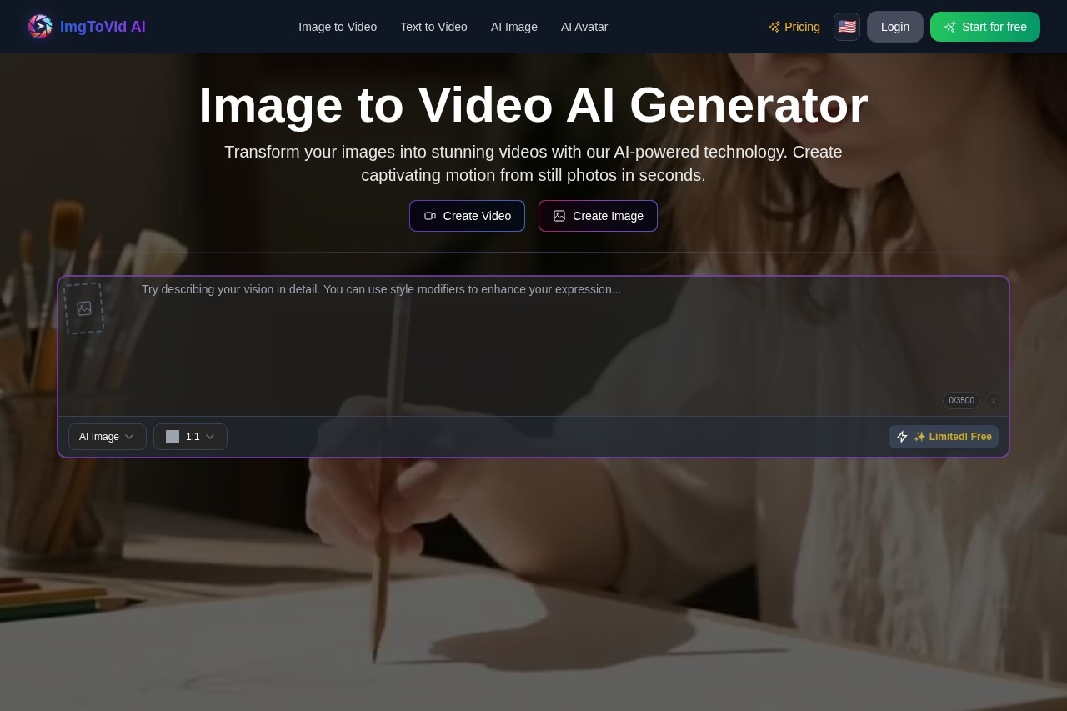Viewport: 1067px width, 711px height.
Task: Go to Image to Video menu item
Action: (x=338, y=27)
